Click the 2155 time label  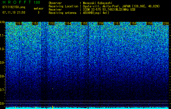tap(84, 23)
